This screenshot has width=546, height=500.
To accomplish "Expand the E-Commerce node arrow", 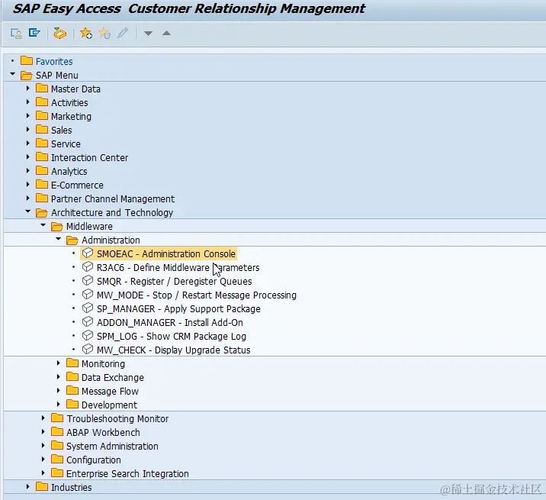I will (28, 185).
